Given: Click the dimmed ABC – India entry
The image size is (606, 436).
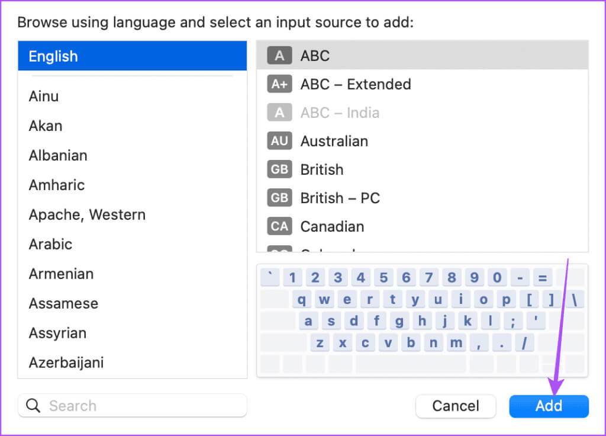Looking at the screenshot, I should click(422, 113).
